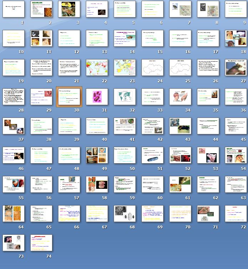Select slide 1 title slide thumbnail
This screenshot has height=269, width=248.
(x=14, y=9)
